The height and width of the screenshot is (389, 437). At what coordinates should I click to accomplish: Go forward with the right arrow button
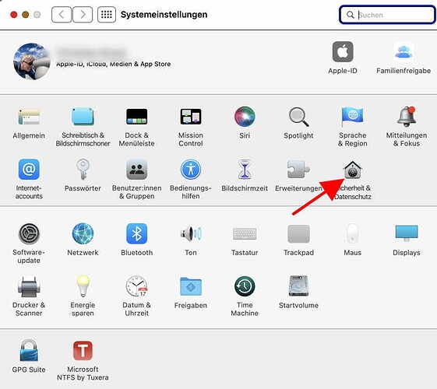pyautogui.click(x=83, y=15)
